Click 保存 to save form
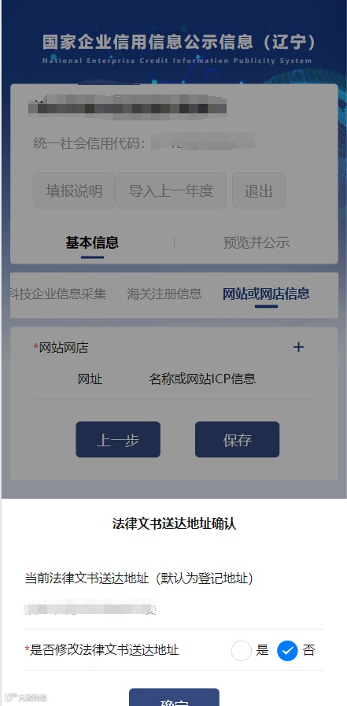 (237, 439)
